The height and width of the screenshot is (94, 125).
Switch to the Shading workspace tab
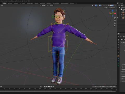(x=36, y=3)
